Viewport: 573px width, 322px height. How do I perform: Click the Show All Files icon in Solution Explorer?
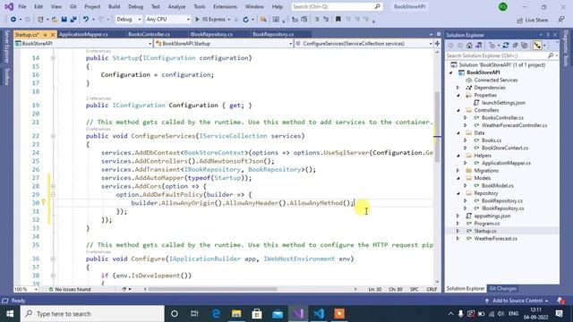[525, 46]
